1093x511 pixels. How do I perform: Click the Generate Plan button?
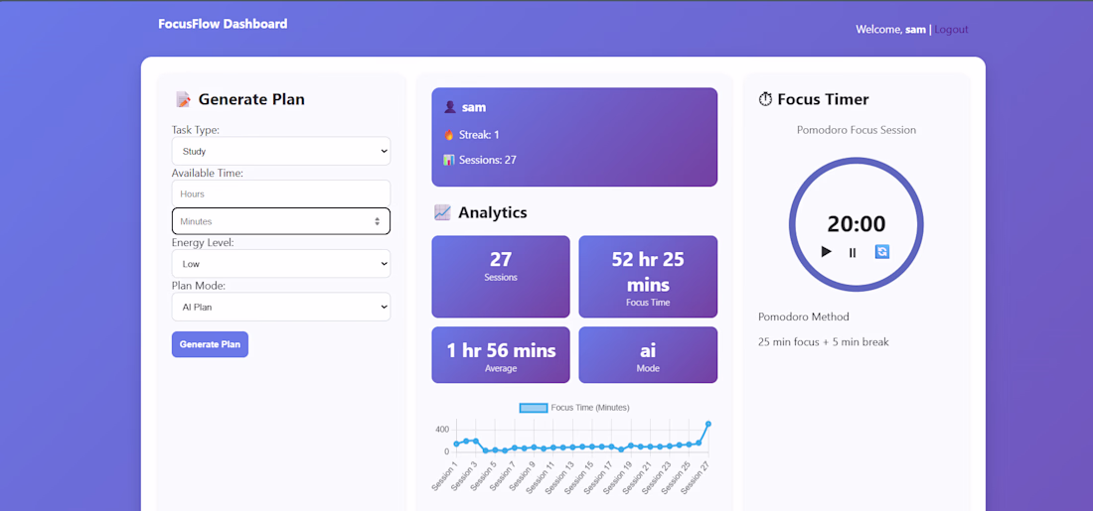point(210,344)
